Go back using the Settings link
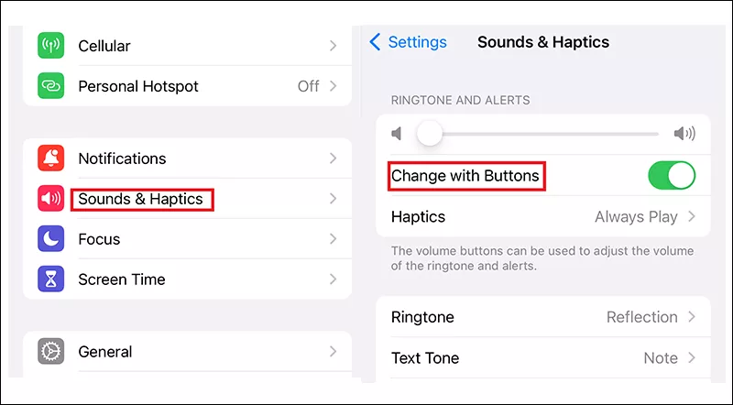733x405 pixels. tap(408, 42)
